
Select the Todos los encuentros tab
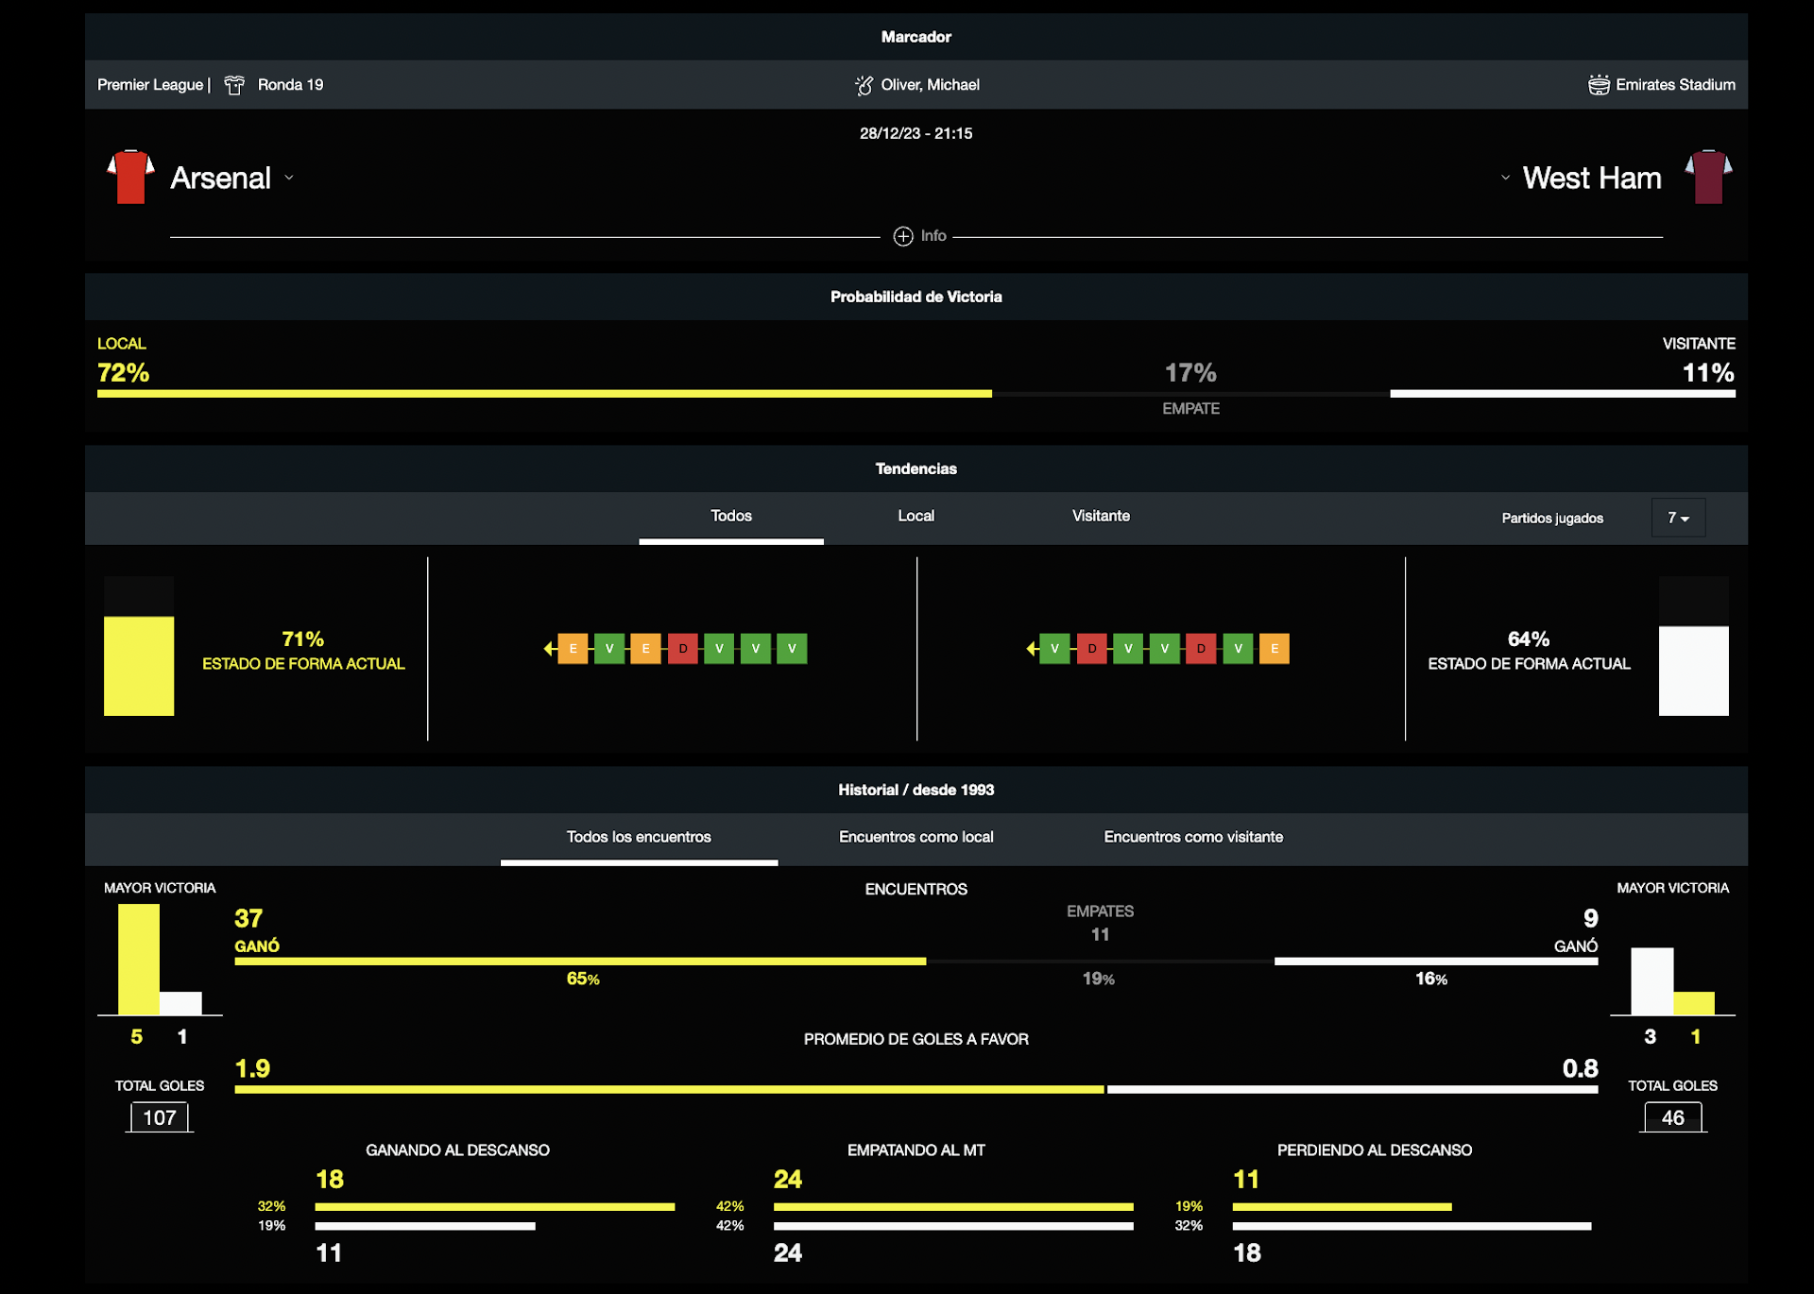(x=639, y=838)
